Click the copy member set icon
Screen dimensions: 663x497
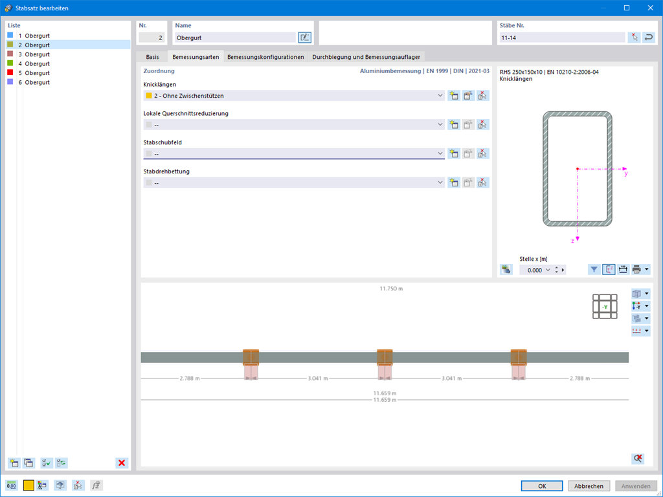coord(28,463)
